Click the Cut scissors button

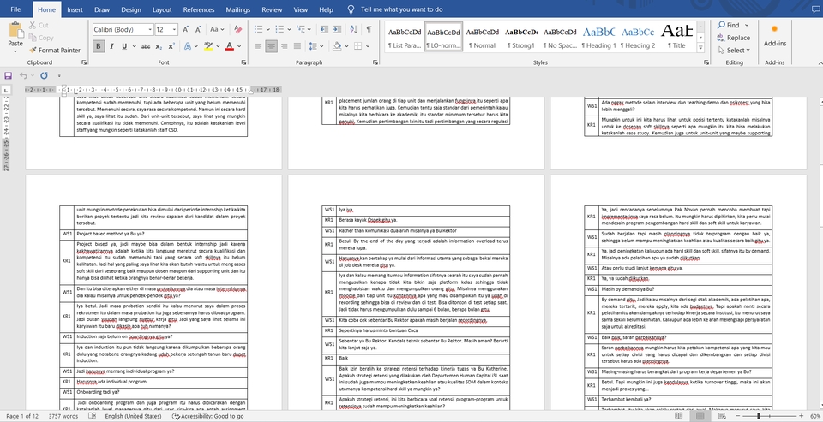39,25
